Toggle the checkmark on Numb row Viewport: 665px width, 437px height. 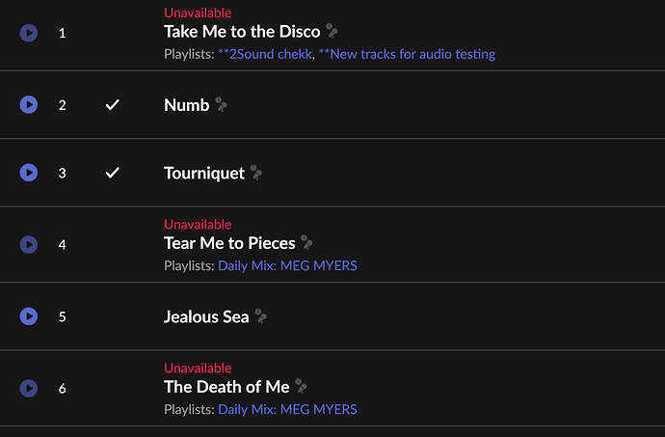point(113,104)
